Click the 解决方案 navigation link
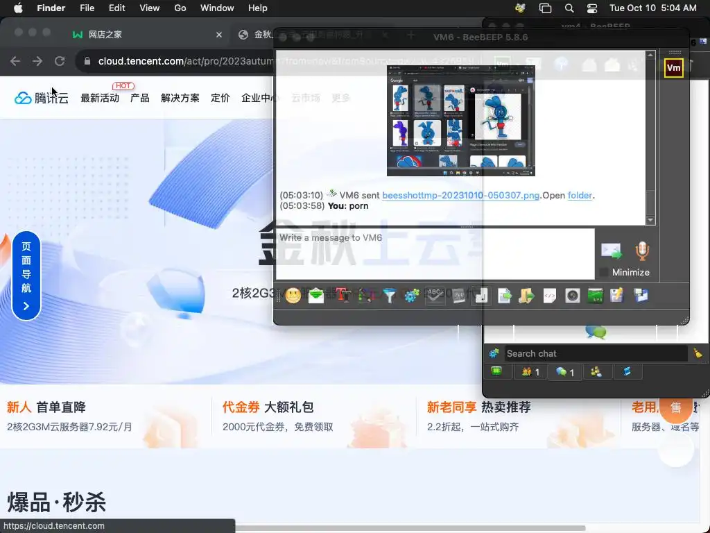This screenshot has height=533, width=710. point(180,98)
